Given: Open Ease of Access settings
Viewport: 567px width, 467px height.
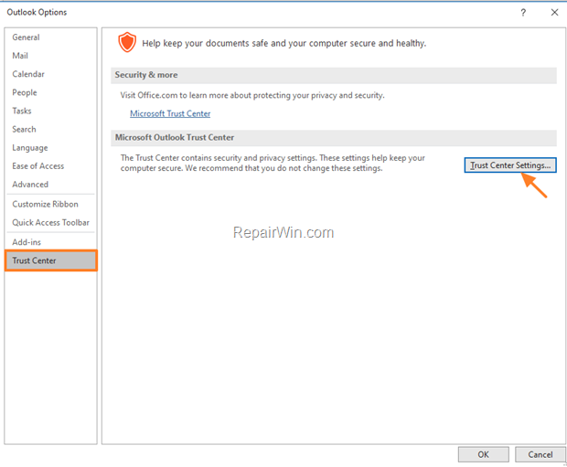Looking at the screenshot, I should point(50,166).
